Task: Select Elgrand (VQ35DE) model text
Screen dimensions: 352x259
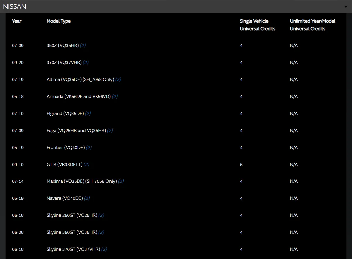Action: (65, 114)
